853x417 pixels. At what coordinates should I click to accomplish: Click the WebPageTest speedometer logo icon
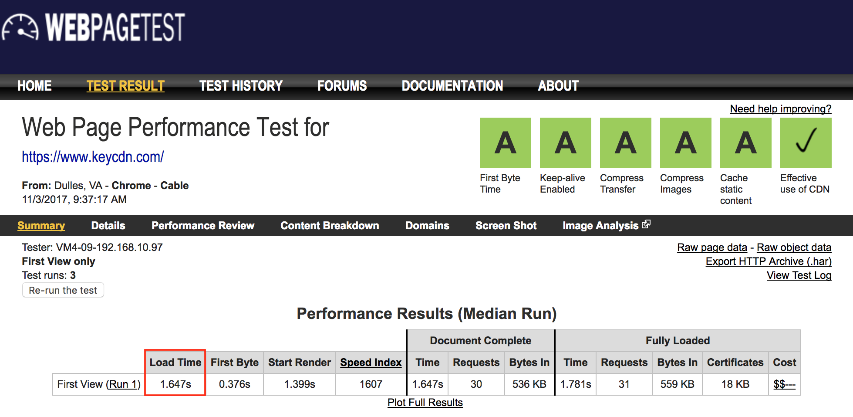coord(20,27)
